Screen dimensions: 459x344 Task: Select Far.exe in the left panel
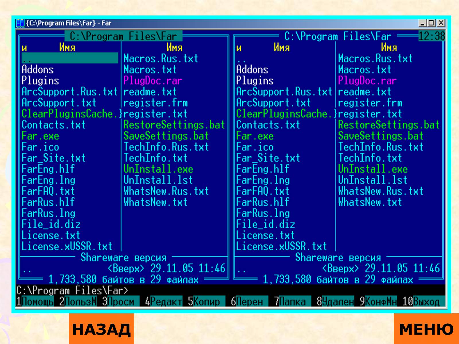40,136
